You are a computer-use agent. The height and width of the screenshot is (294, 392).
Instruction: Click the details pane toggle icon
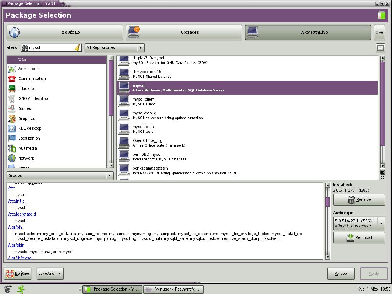pos(380,48)
